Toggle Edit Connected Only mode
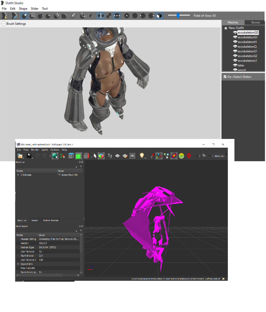Viewport: 266px width, 312px height. click(109, 16)
